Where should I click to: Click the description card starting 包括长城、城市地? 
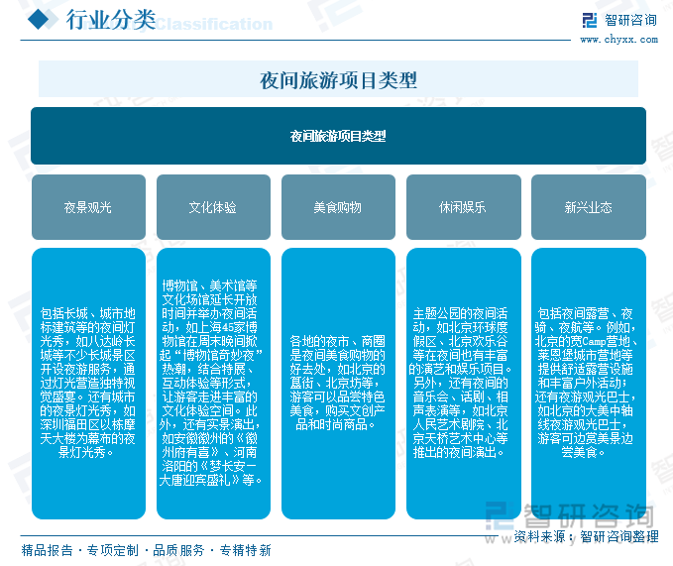[88, 384]
